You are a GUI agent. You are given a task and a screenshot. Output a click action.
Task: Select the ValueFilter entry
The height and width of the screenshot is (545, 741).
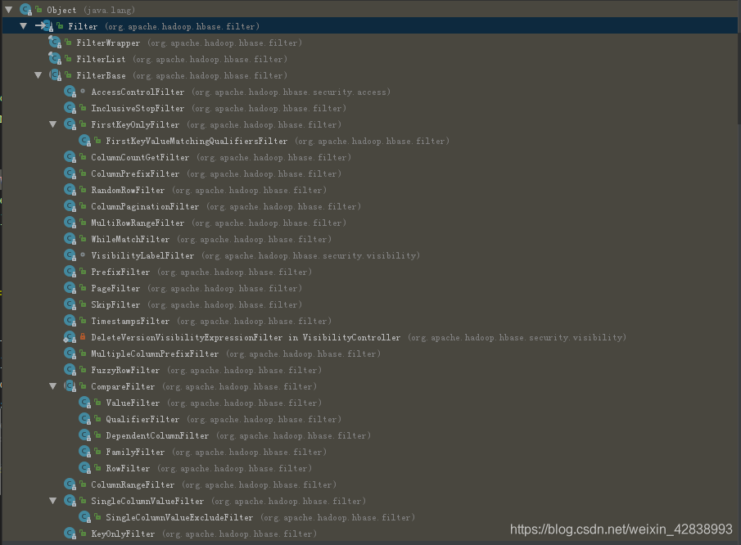point(214,403)
